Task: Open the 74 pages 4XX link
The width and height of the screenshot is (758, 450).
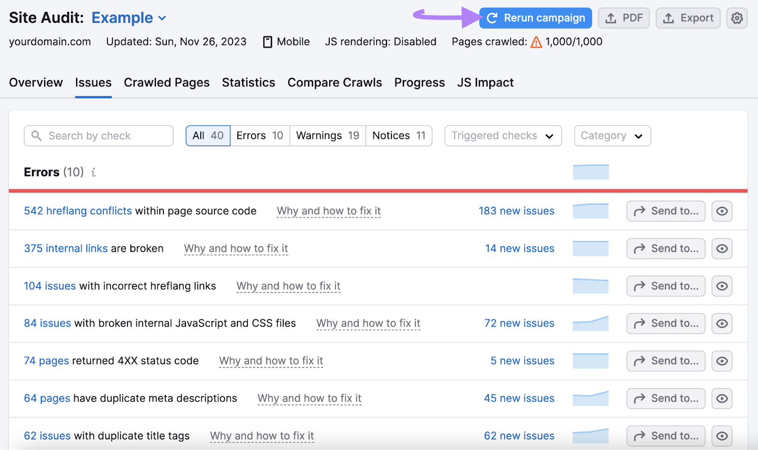Action: [46, 361]
